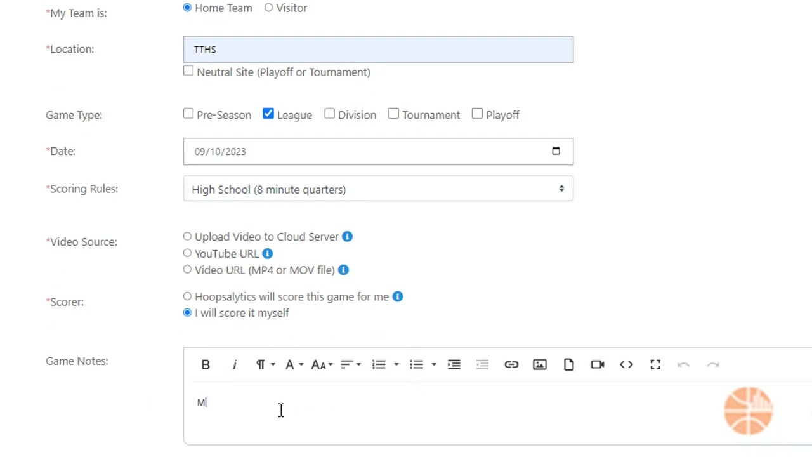Undo the last edit in notes
Image resolution: width=812 pixels, height=457 pixels.
coord(683,364)
